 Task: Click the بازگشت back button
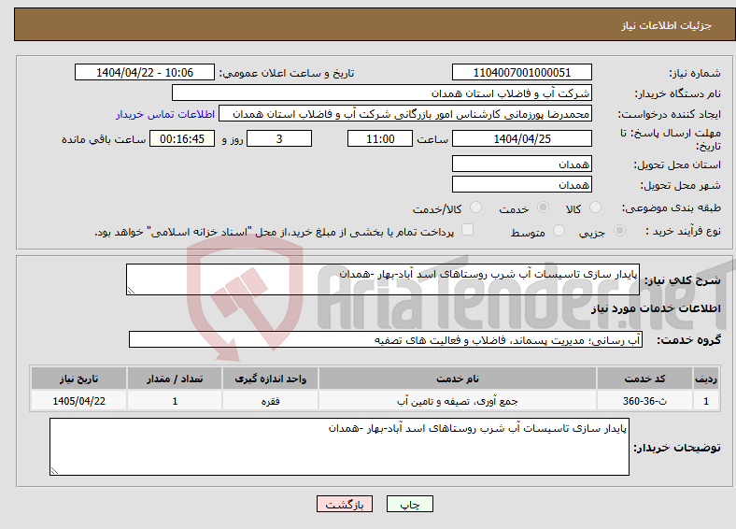(345, 504)
